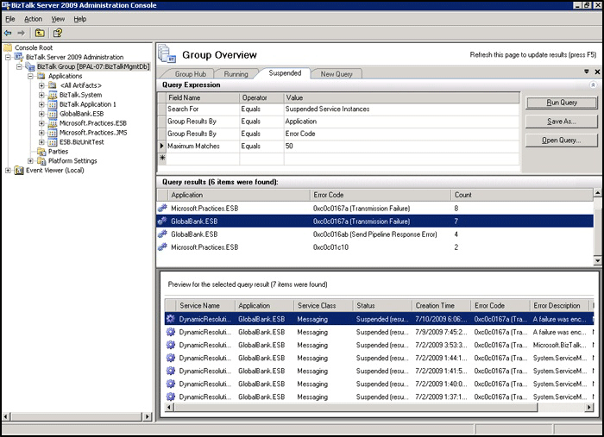The height and width of the screenshot is (437, 604).
Task: Expand the GlobalBank.ESB tree node
Action: (41, 114)
